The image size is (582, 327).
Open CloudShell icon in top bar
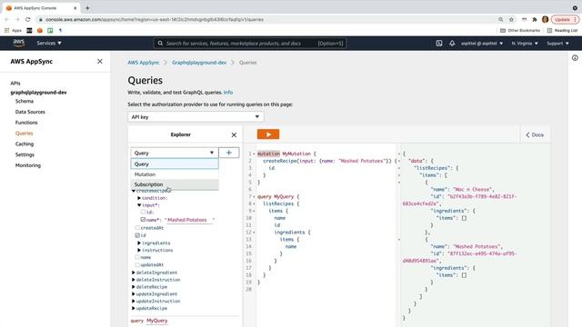(x=438, y=44)
